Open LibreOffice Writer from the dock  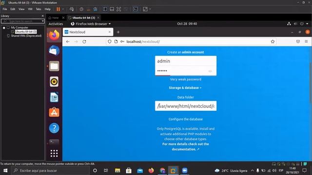point(54,97)
